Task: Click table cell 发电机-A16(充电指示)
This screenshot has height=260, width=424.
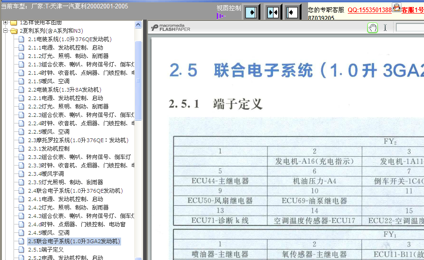Action: point(315,161)
